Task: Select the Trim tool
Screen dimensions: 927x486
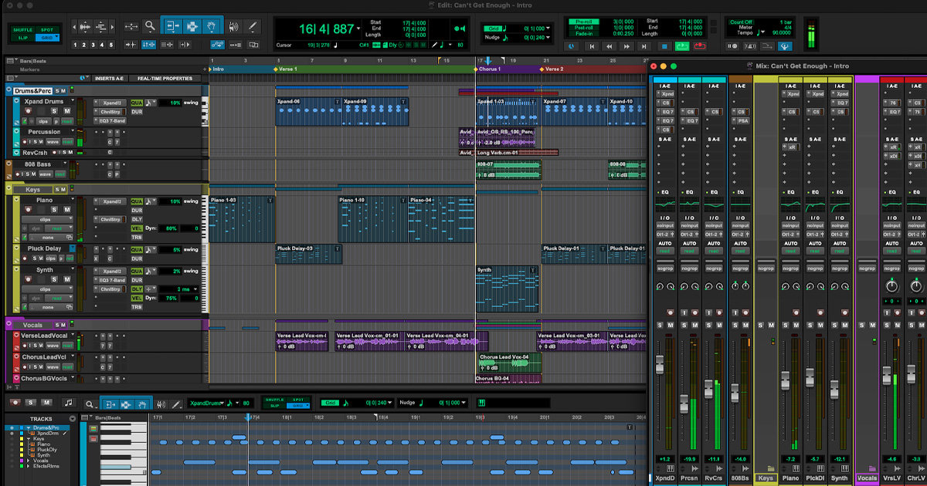Action: pos(174,25)
